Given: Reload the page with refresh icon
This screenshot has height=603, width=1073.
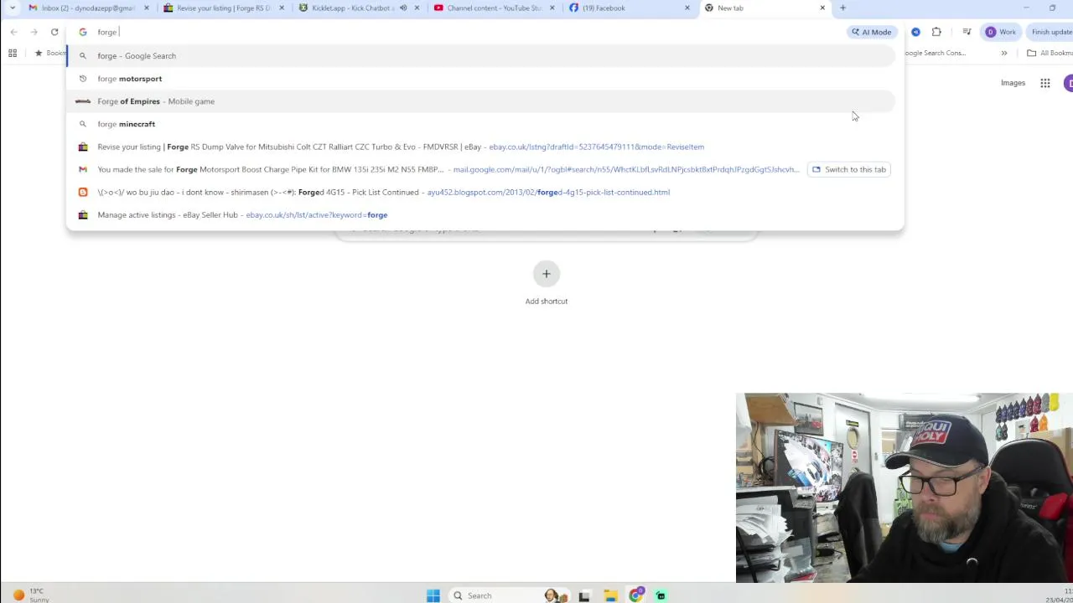Looking at the screenshot, I should click(54, 32).
